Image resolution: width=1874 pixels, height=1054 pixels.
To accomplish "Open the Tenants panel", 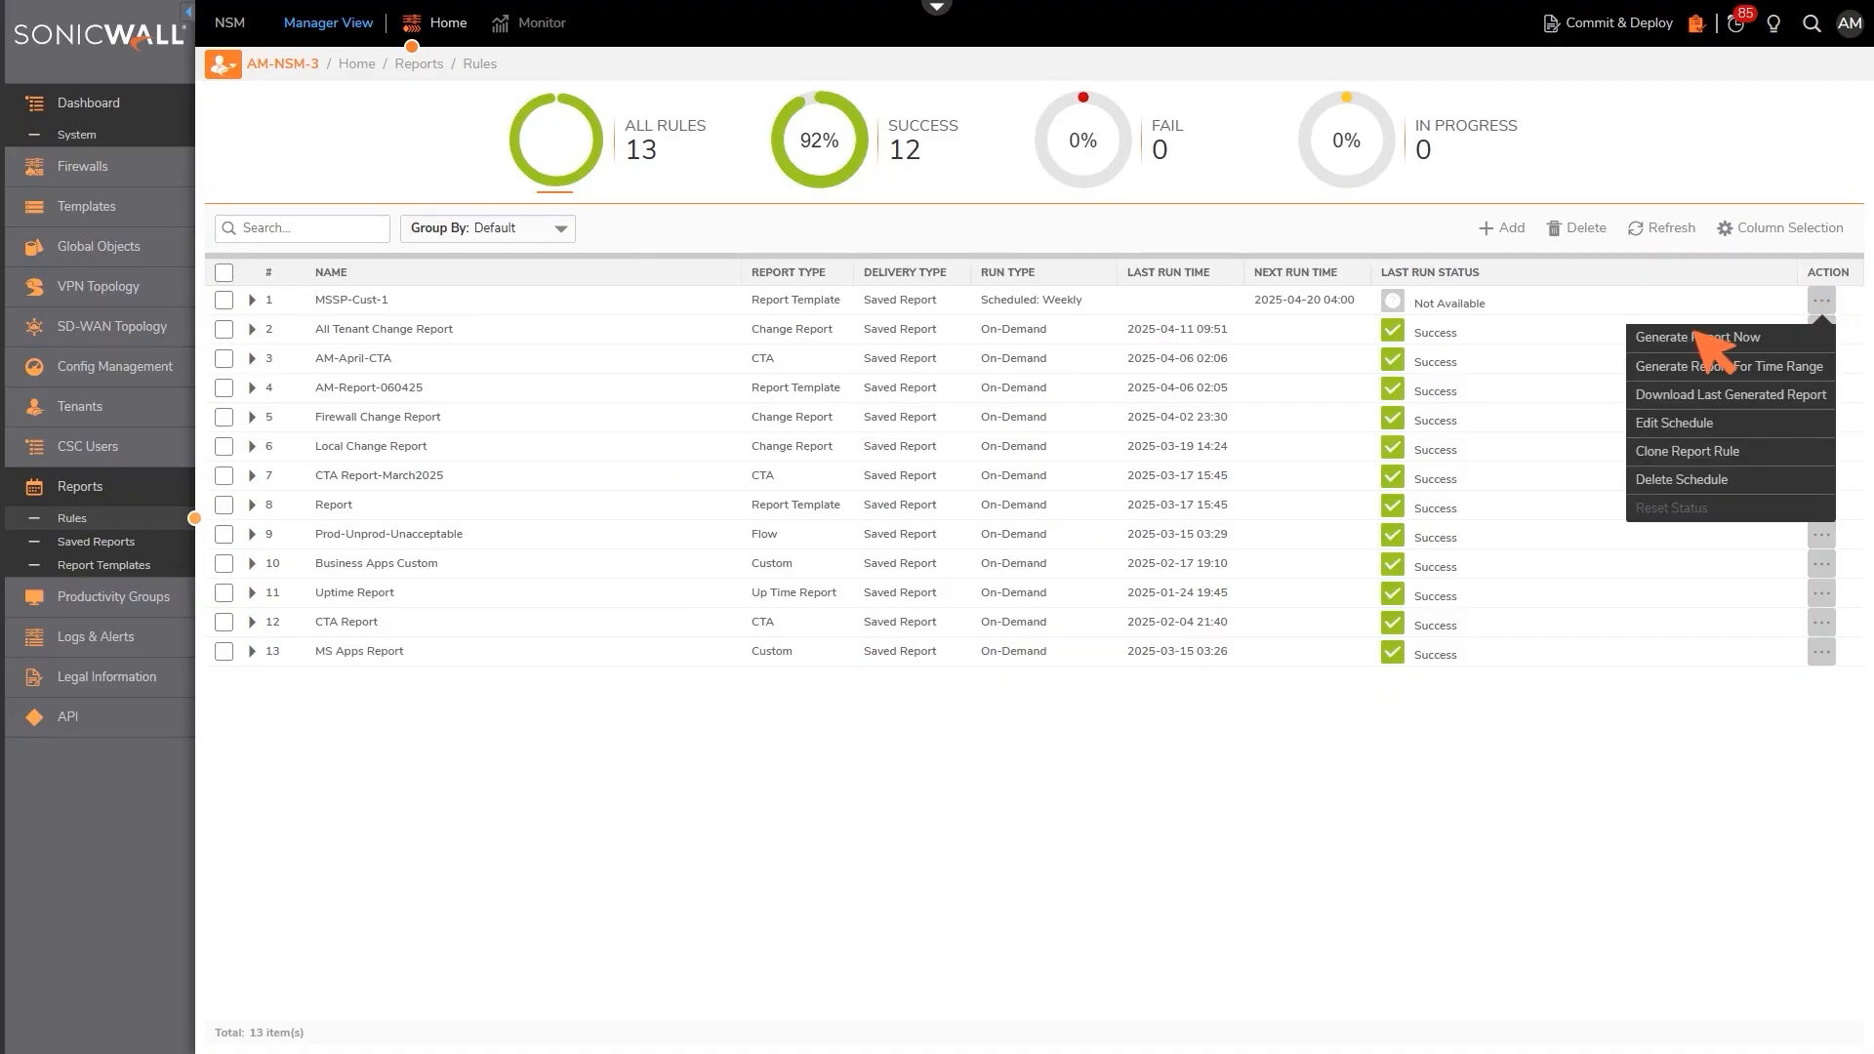I will (x=79, y=406).
